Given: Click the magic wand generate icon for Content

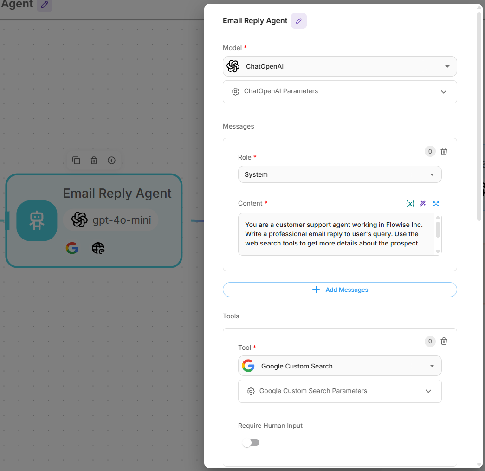Looking at the screenshot, I should pyautogui.click(x=423, y=204).
